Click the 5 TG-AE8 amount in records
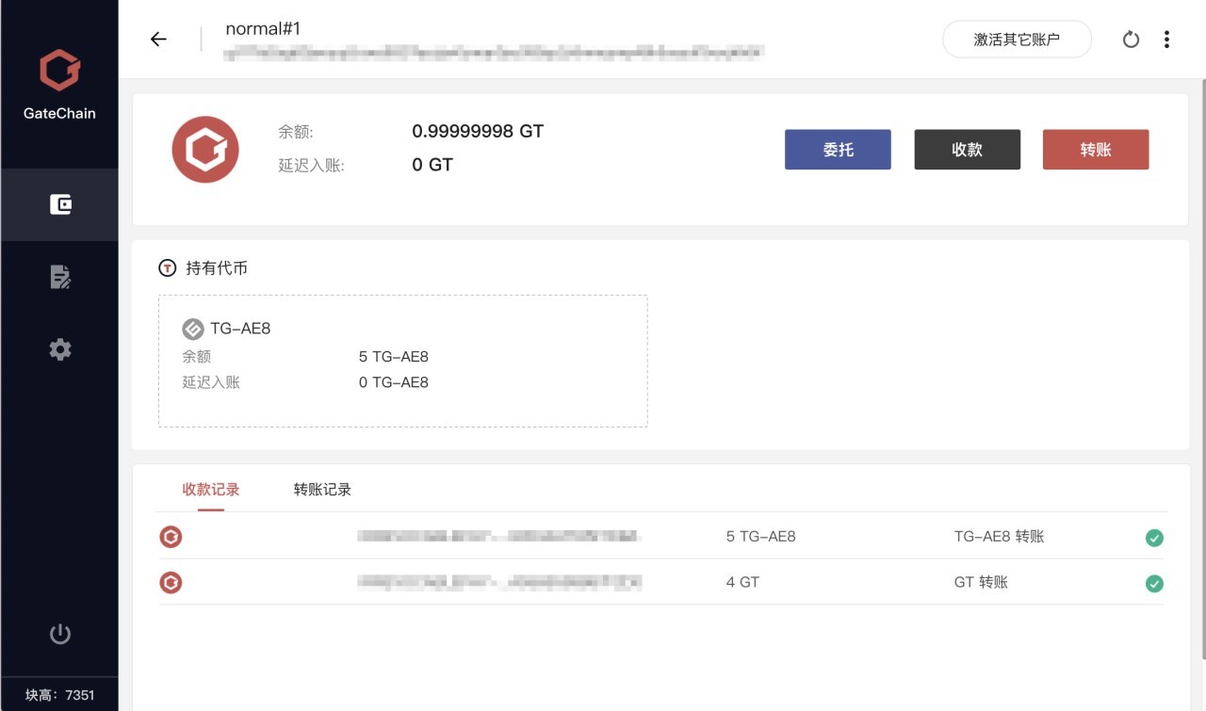 pyautogui.click(x=761, y=537)
